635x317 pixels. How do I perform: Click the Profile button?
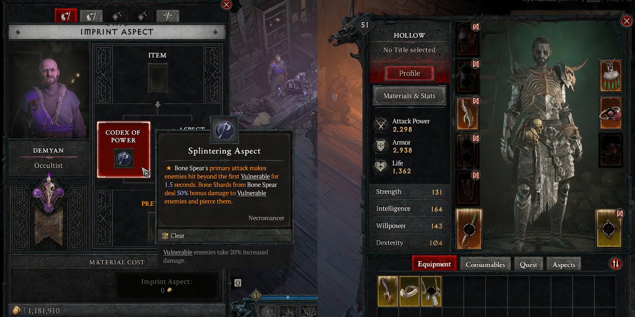coord(409,73)
